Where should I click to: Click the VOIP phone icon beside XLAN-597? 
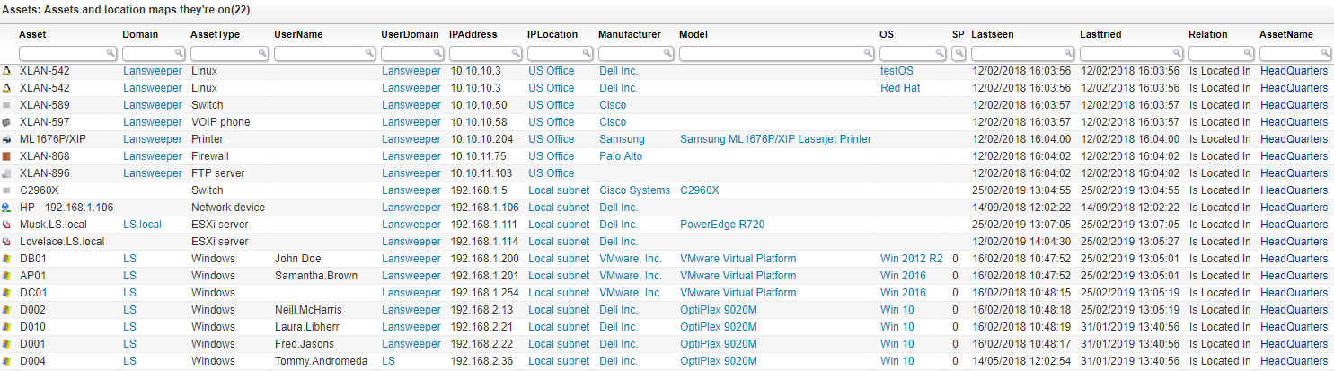pyautogui.click(x=7, y=122)
